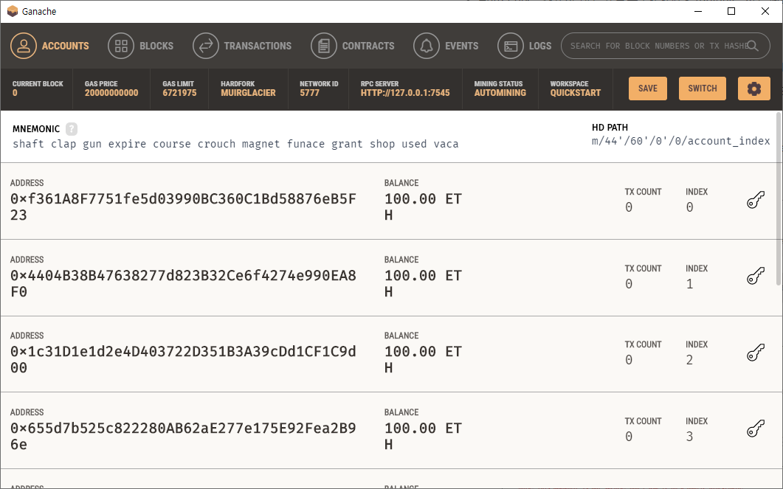
Task: Click network ID value 5777
Action: point(309,93)
